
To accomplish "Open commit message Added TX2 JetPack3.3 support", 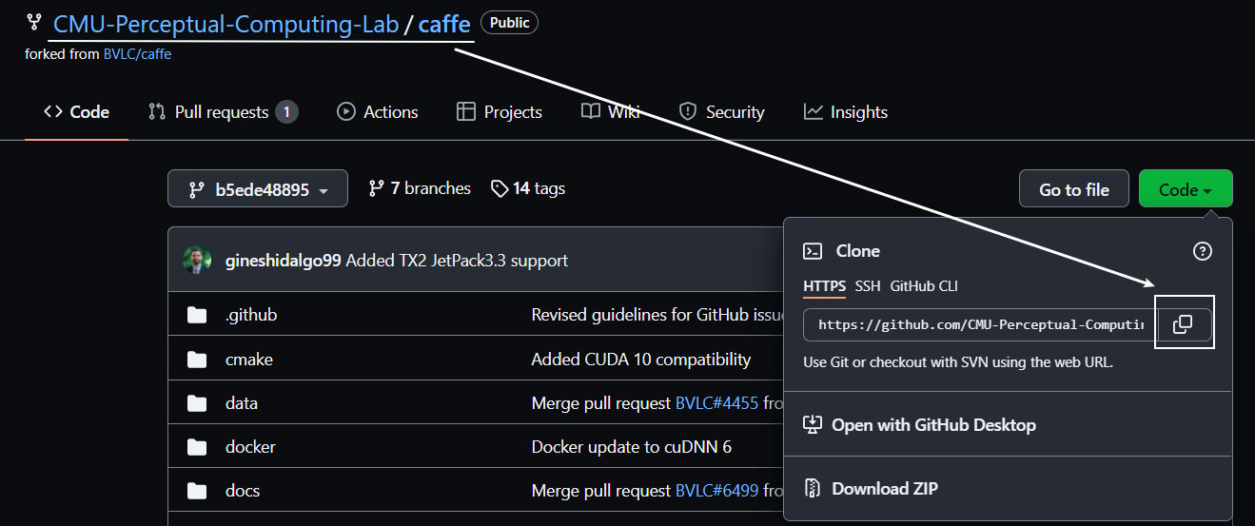I will click(457, 260).
